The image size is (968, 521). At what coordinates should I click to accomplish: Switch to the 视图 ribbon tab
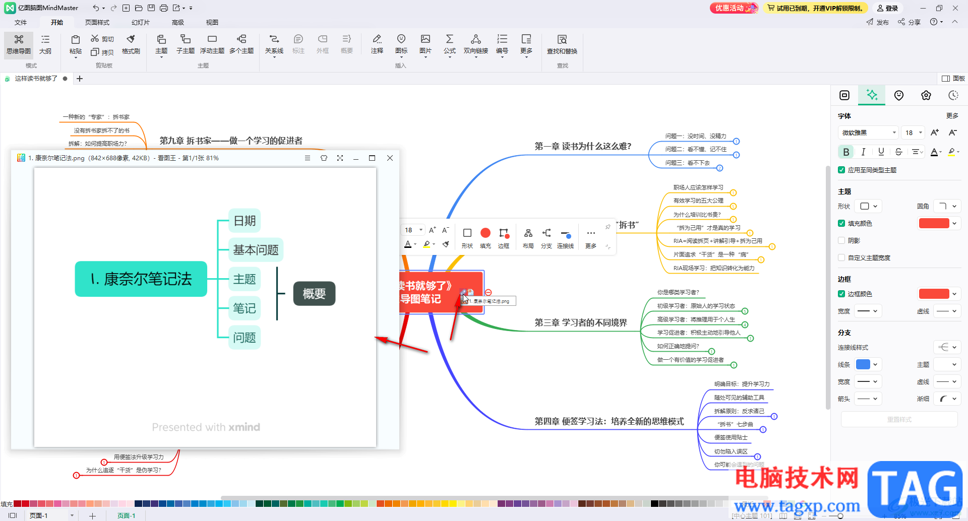pos(212,22)
